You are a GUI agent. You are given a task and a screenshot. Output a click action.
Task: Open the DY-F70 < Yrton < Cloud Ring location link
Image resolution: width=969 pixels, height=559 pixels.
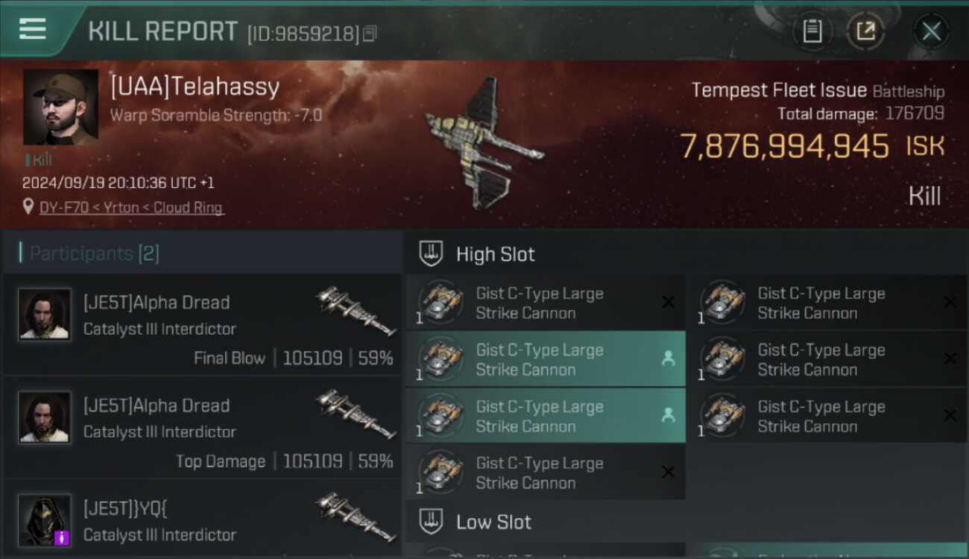point(131,208)
